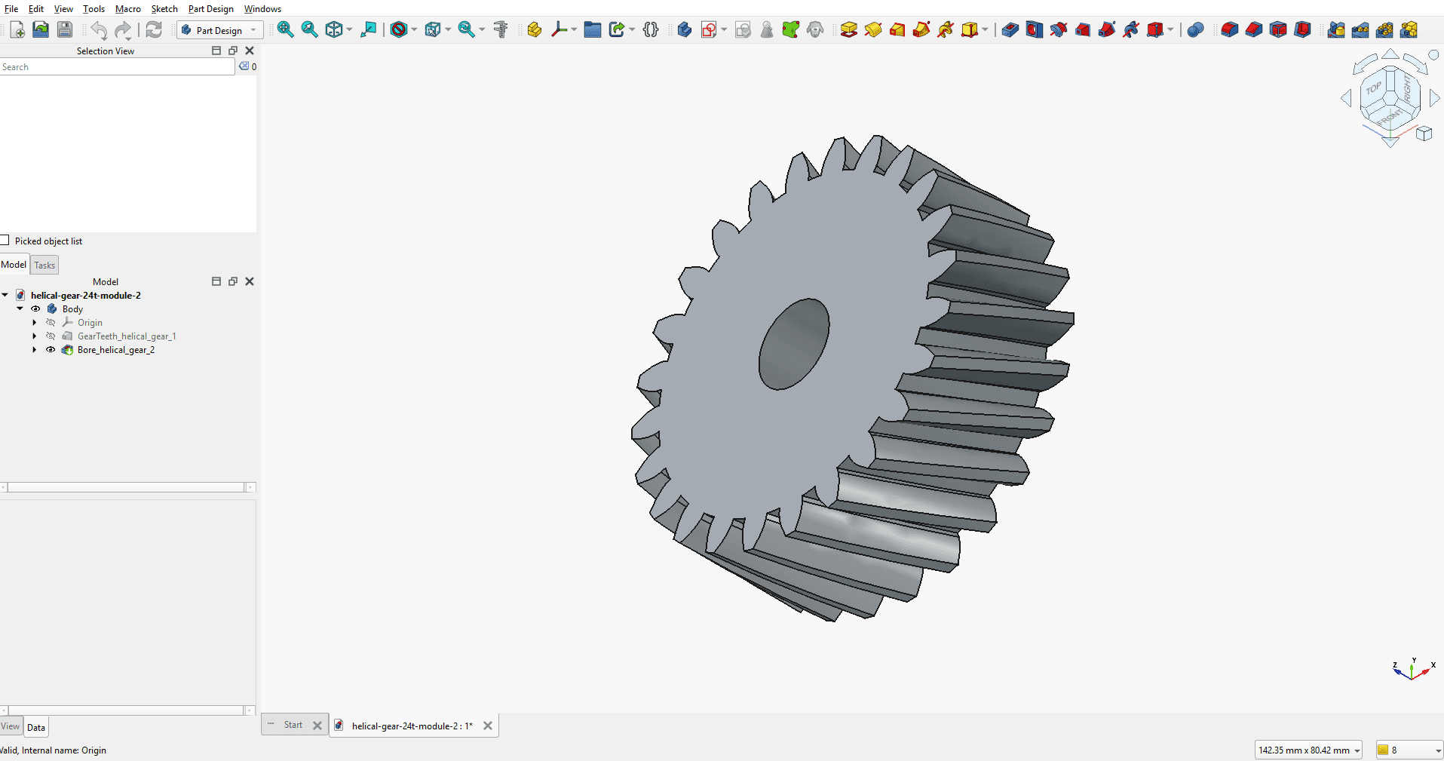1444x761 pixels.
Task: Select the Pad tool icon
Action: pos(849,30)
